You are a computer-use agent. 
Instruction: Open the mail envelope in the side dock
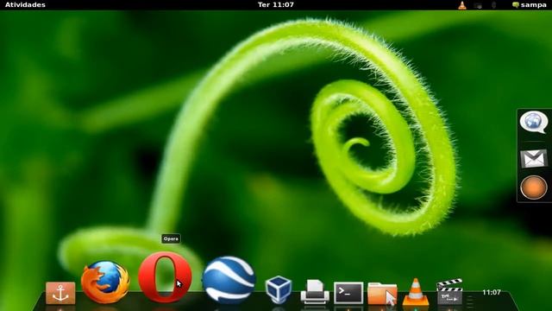pyautogui.click(x=534, y=158)
